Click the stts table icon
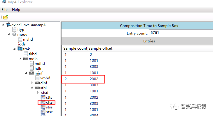213x116 pixels. tap(43, 97)
